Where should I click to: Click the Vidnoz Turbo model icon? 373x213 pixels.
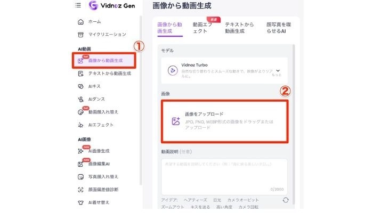173,71
